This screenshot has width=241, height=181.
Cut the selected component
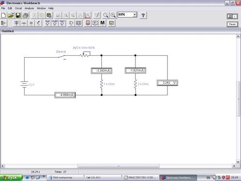pyautogui.click(x=34, y=15)
